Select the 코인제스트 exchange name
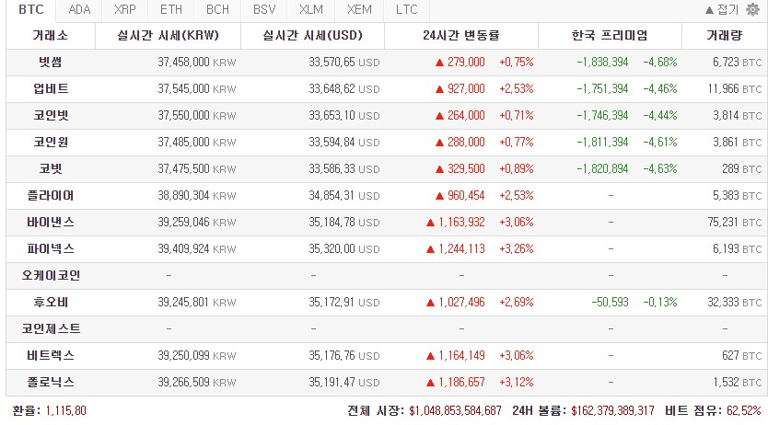 51,328
